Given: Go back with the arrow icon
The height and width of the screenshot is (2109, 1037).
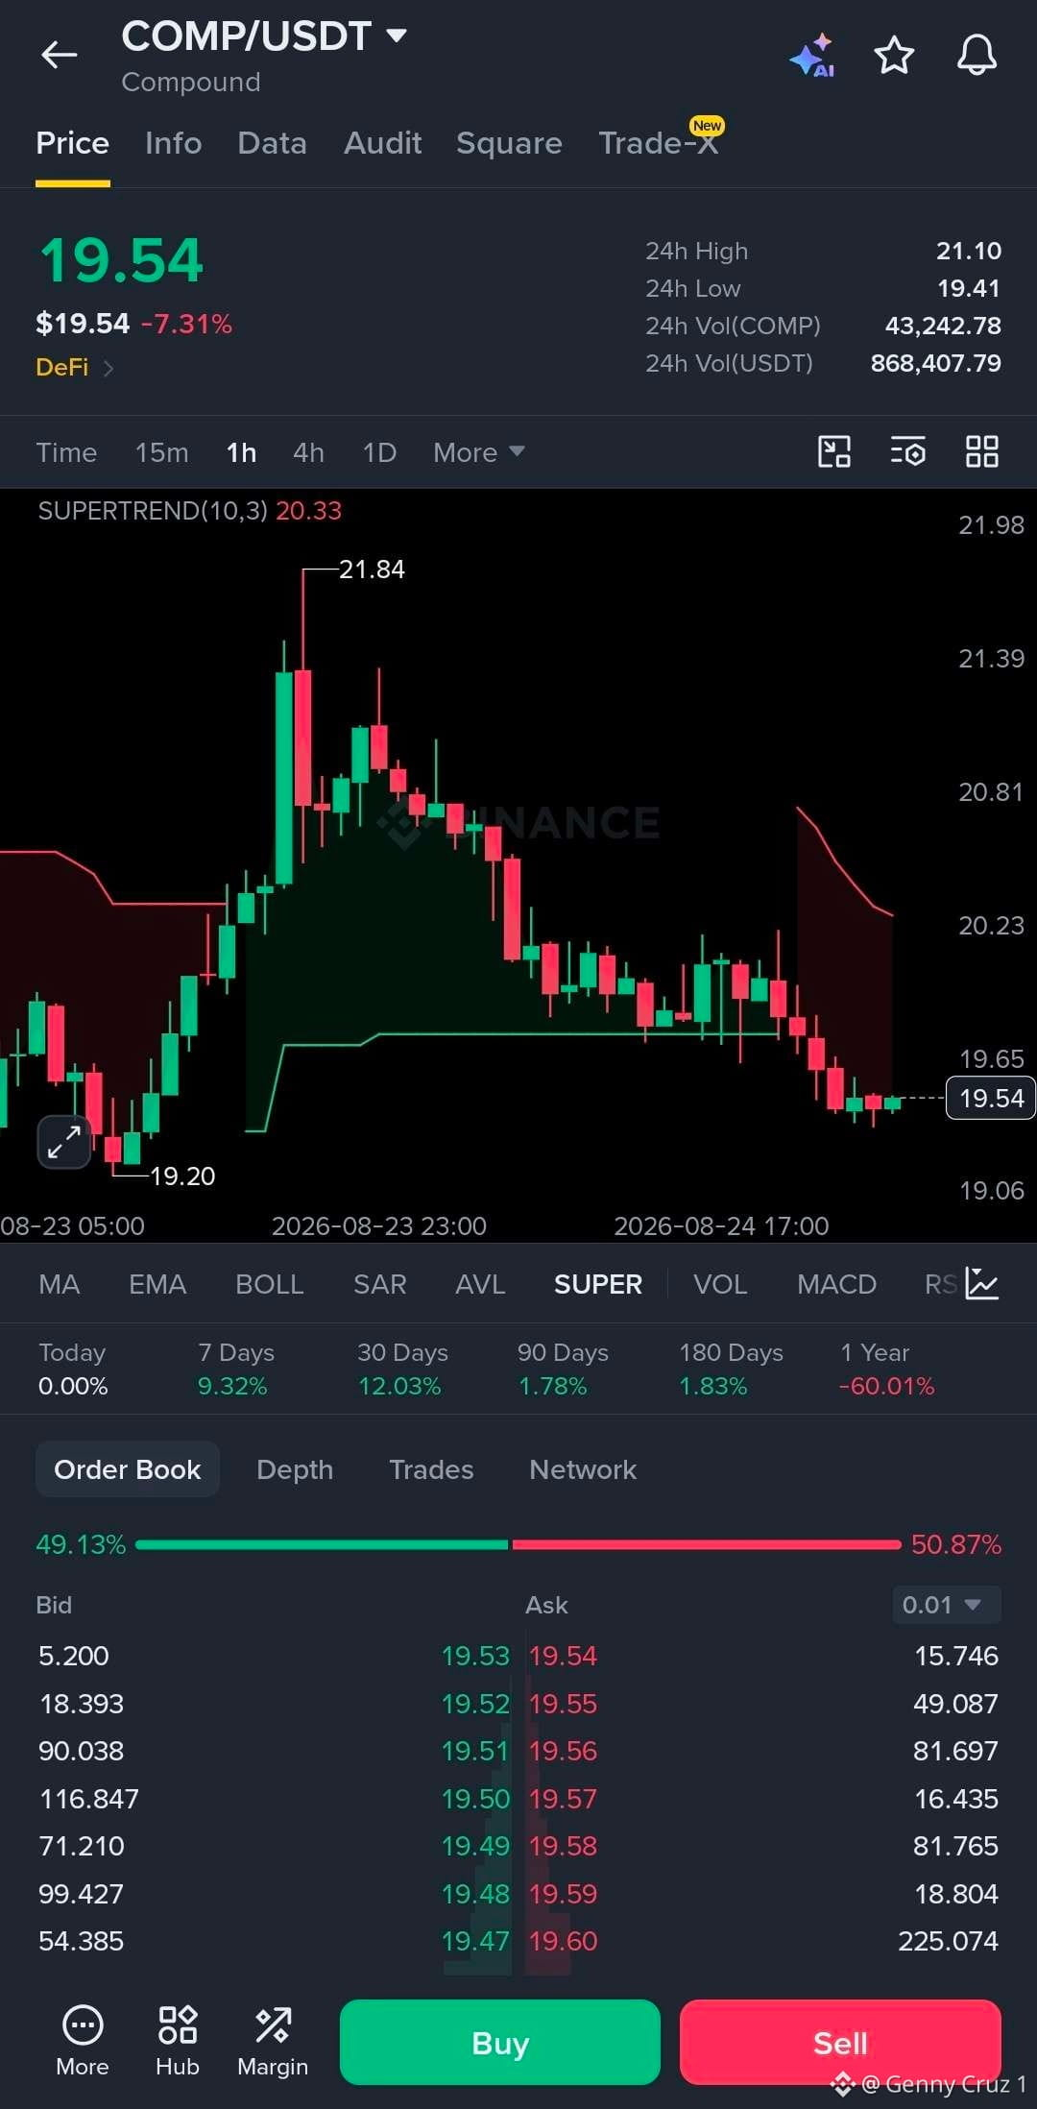Looking at the screenshot, I should (x=60, y=56).
